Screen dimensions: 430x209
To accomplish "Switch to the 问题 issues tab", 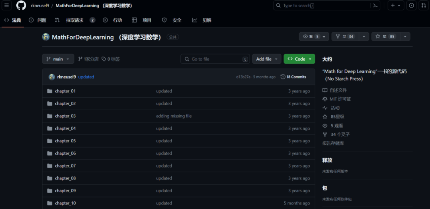I will click(x=37, y=20).
